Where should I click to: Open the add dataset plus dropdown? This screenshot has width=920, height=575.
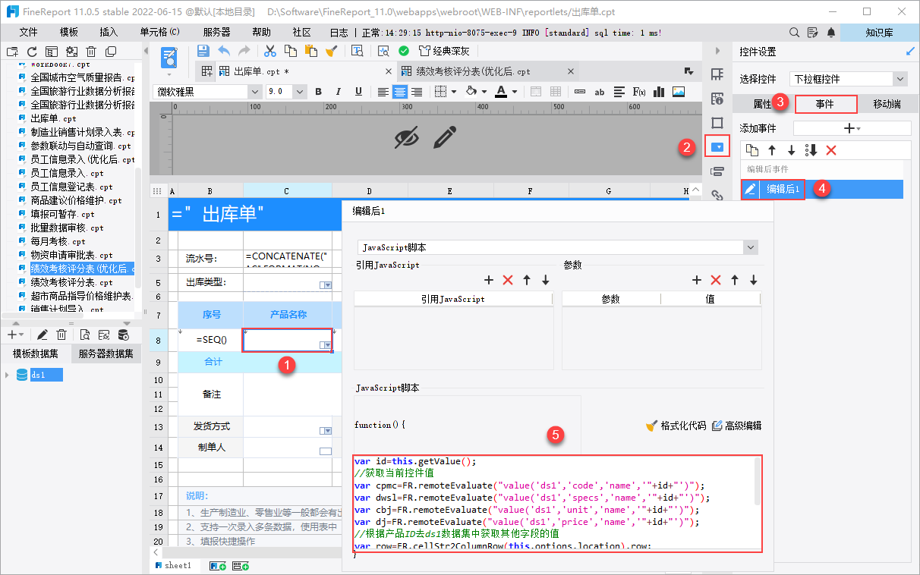point(15,335)
